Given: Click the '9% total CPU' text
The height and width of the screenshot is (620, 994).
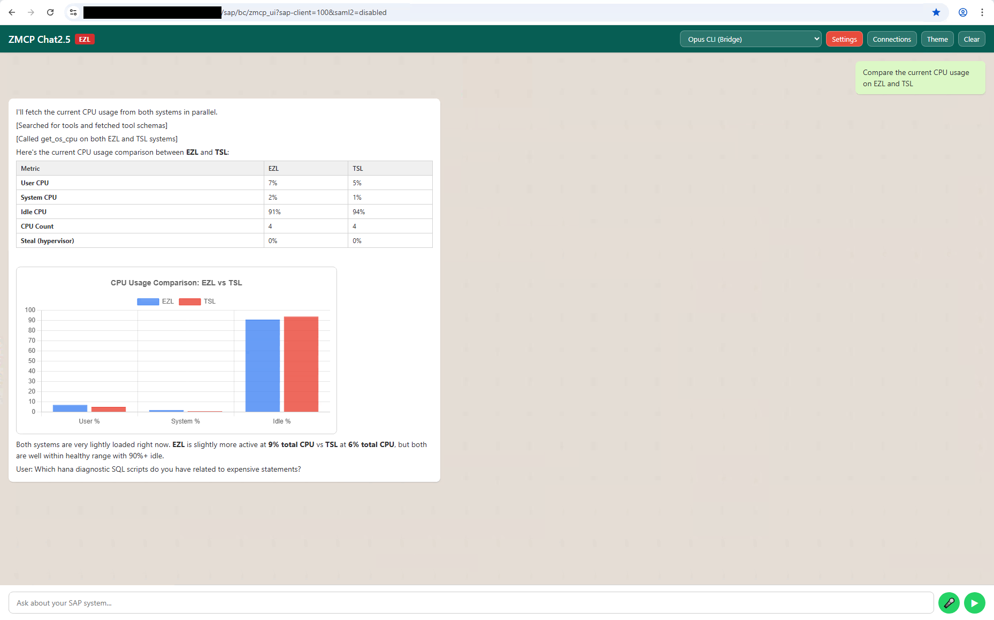Looking at the screenshot, I should coord(291,444).
